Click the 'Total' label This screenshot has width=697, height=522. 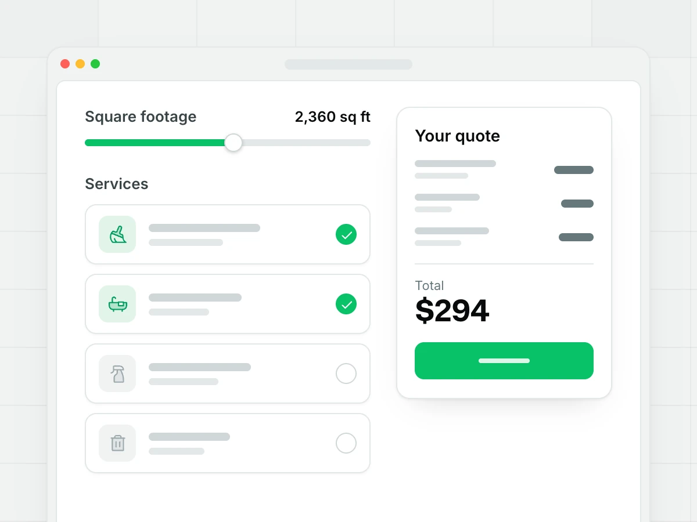click(x=429, y=285)
